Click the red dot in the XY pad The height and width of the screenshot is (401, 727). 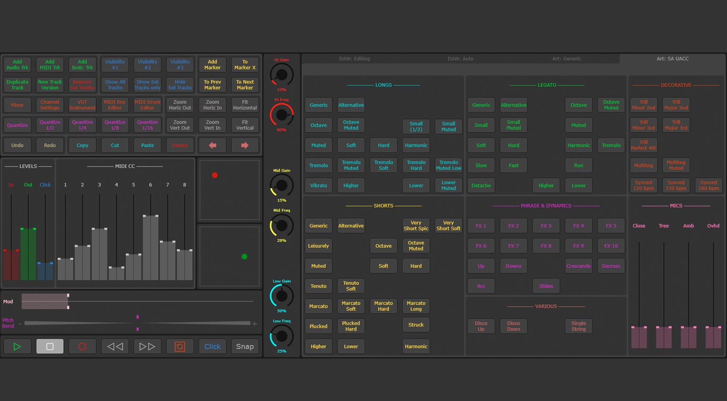click(215, 175)
